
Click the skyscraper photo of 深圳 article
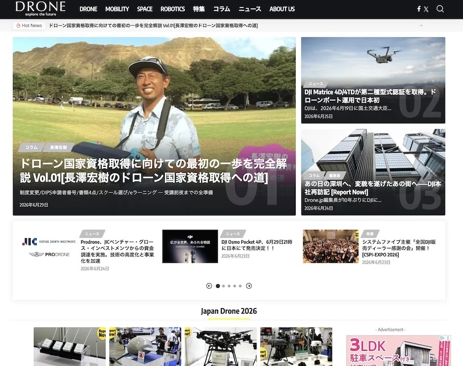click(x=373, y=172)
